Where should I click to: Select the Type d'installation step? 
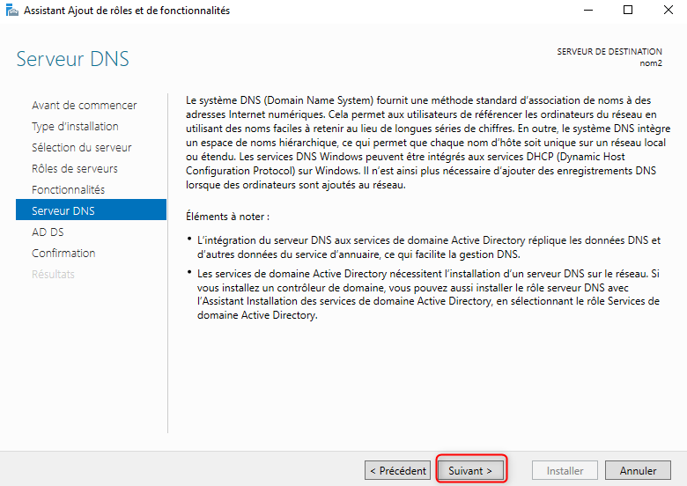(75, 127)
